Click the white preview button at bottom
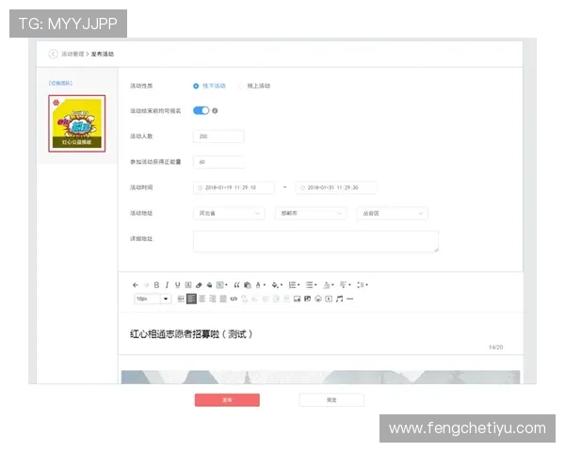Screen dimensions: 565x452 coord(331,400)
